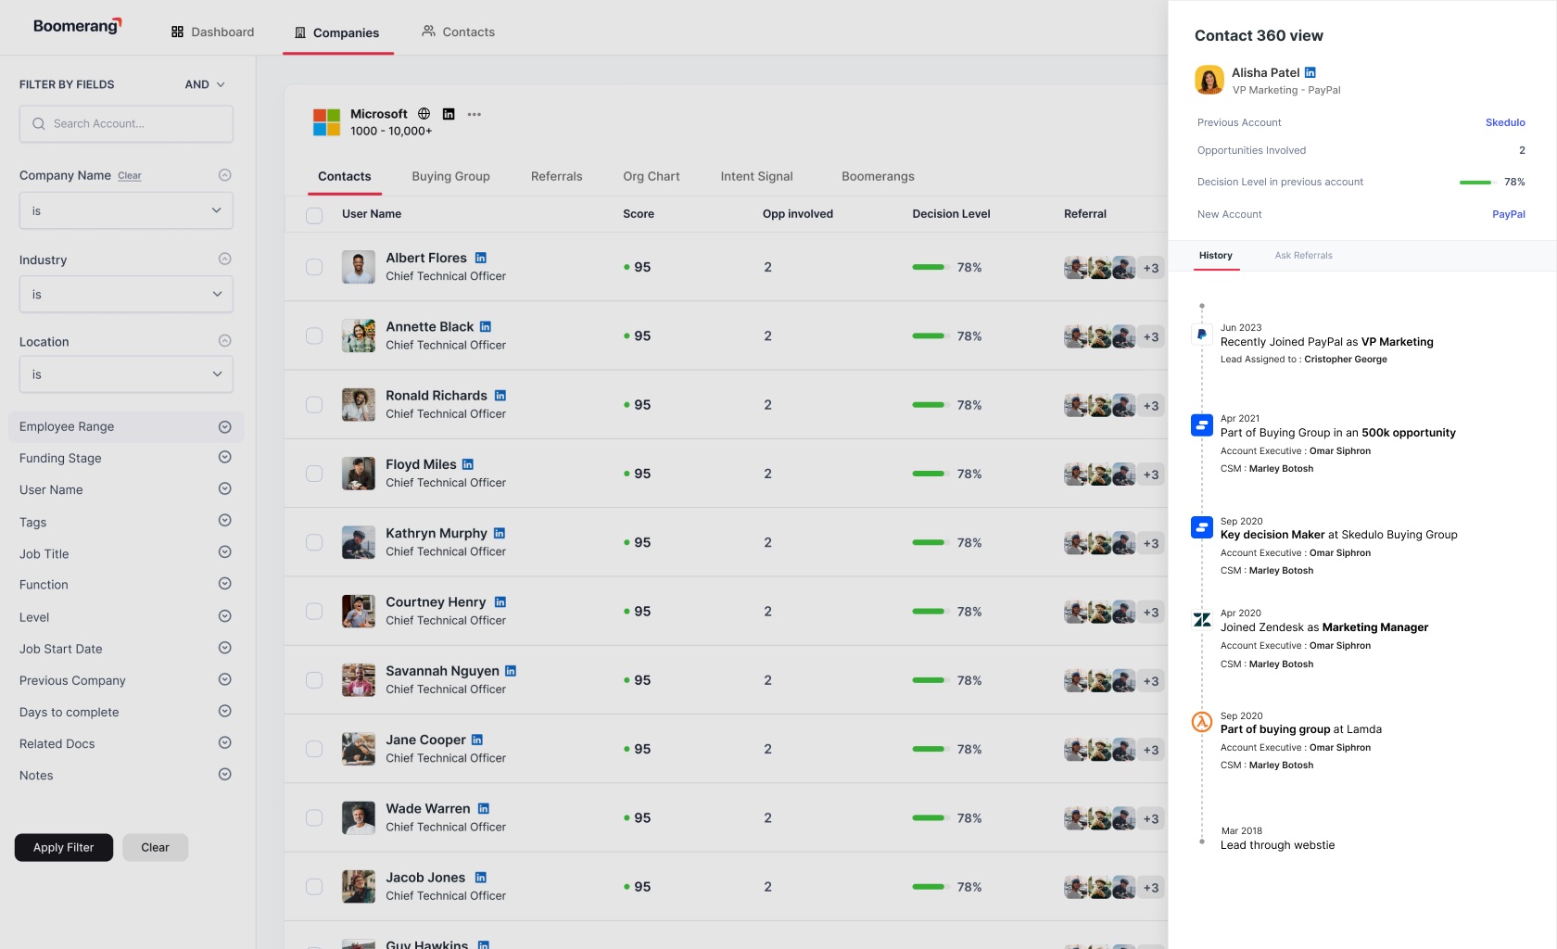1557x949 pixels.
Task: Open Kathryn Murphy's LinkedIn icon
Action: point(500,533)
